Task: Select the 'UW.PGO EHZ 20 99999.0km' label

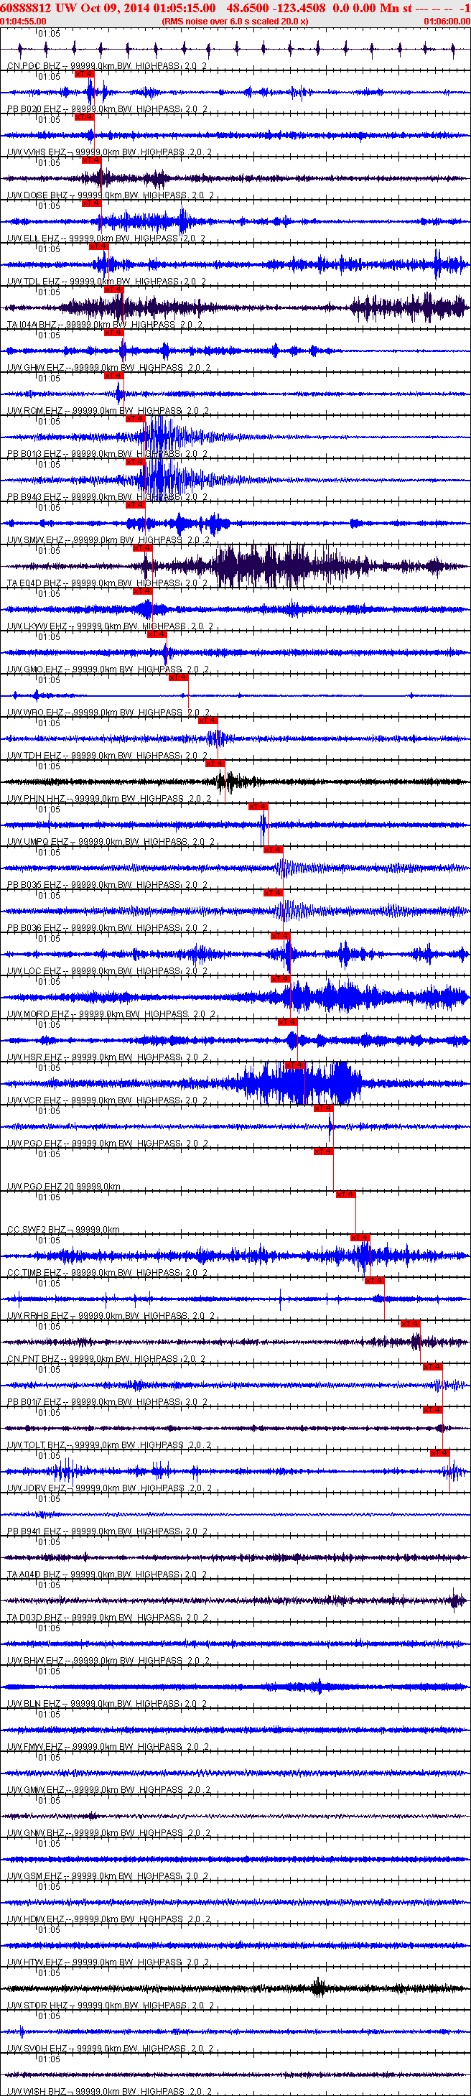Action: tap(63, 1187)
